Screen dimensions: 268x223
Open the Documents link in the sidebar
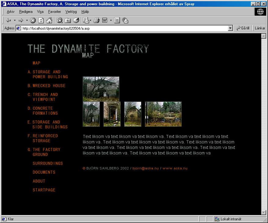point(44,172)
